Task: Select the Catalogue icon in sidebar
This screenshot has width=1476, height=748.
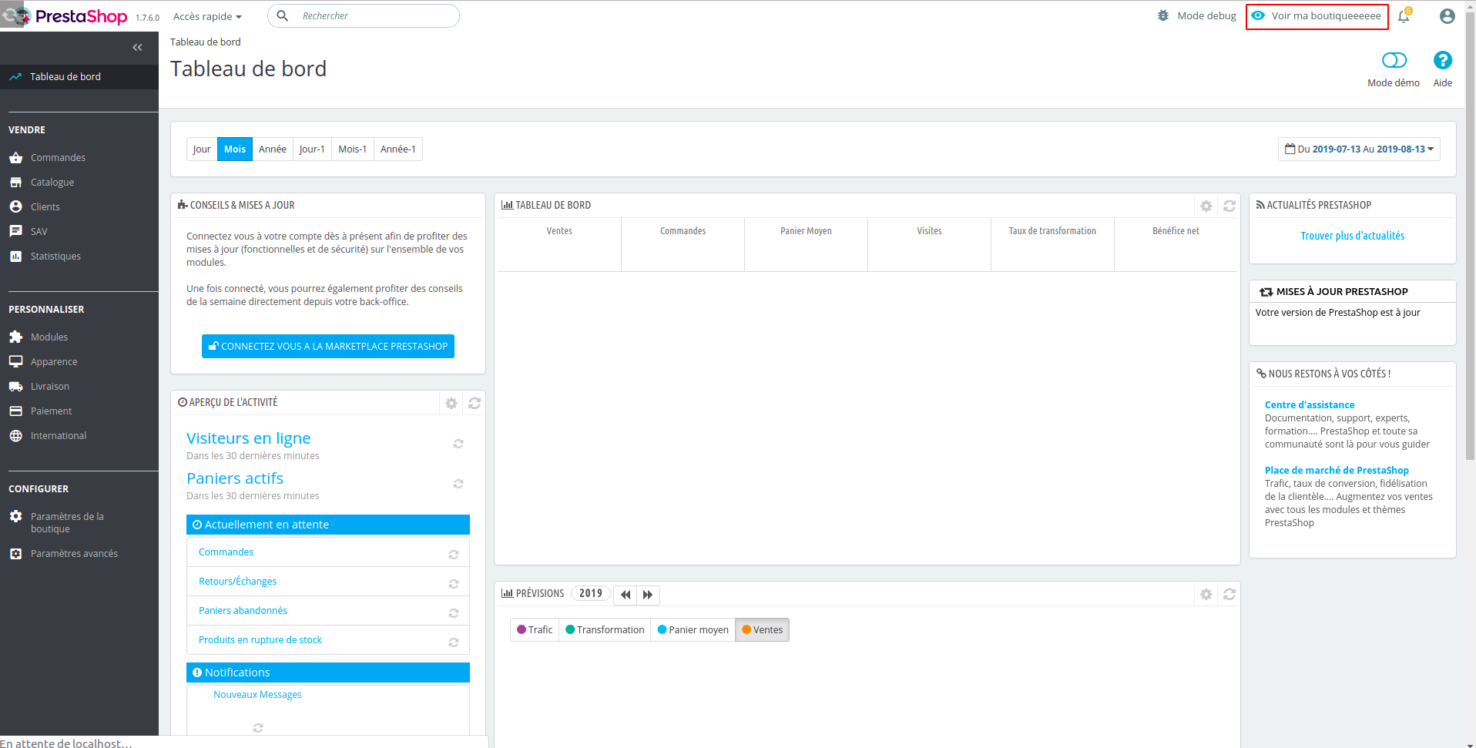Action: click(16, 182)
